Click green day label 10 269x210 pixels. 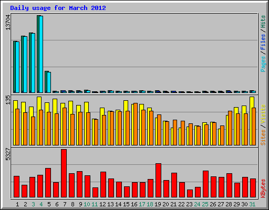tap(87, 204)
